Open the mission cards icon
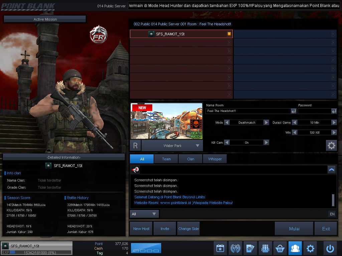 [x=250, y=248]
